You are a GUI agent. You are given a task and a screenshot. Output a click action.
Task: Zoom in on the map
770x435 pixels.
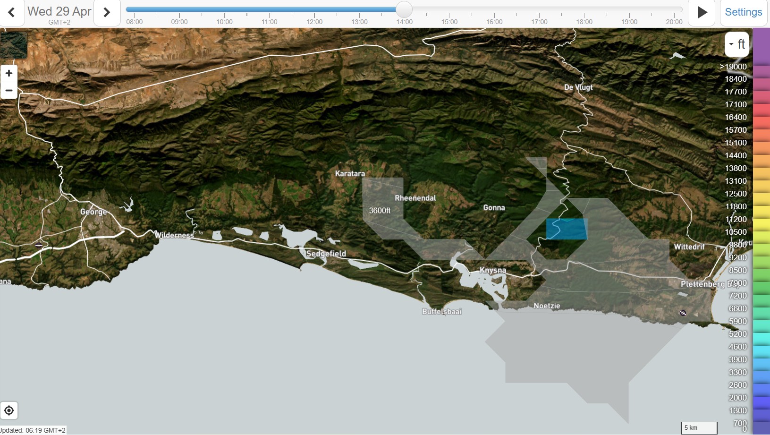click(9, 73)
